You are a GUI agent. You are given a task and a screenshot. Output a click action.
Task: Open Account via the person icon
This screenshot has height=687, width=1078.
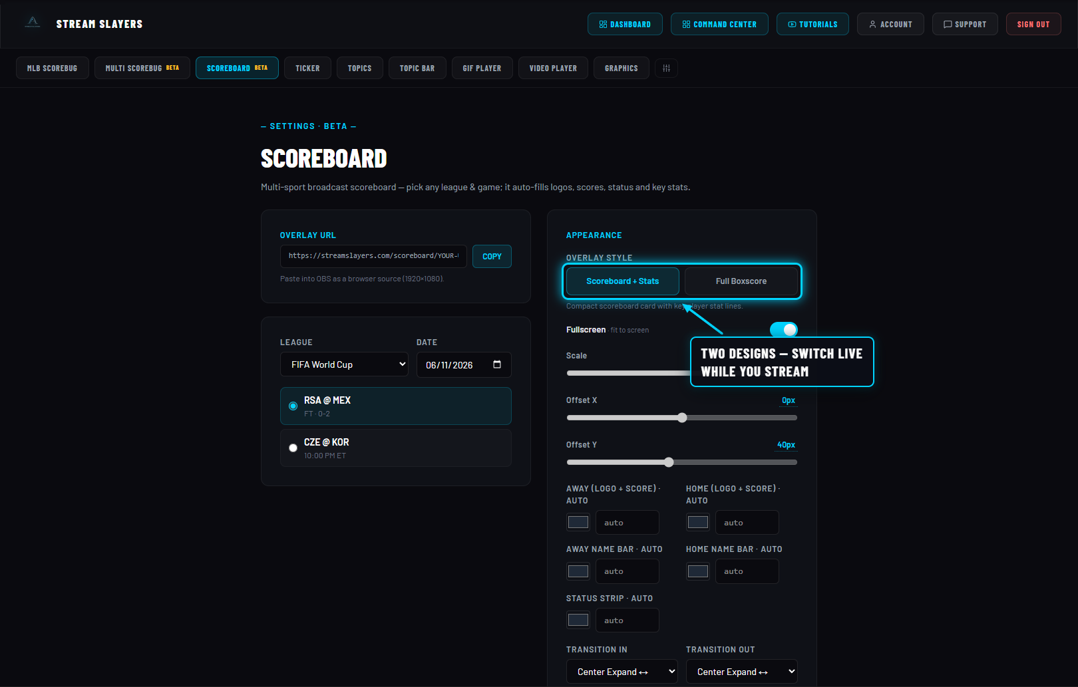[890, 24]
